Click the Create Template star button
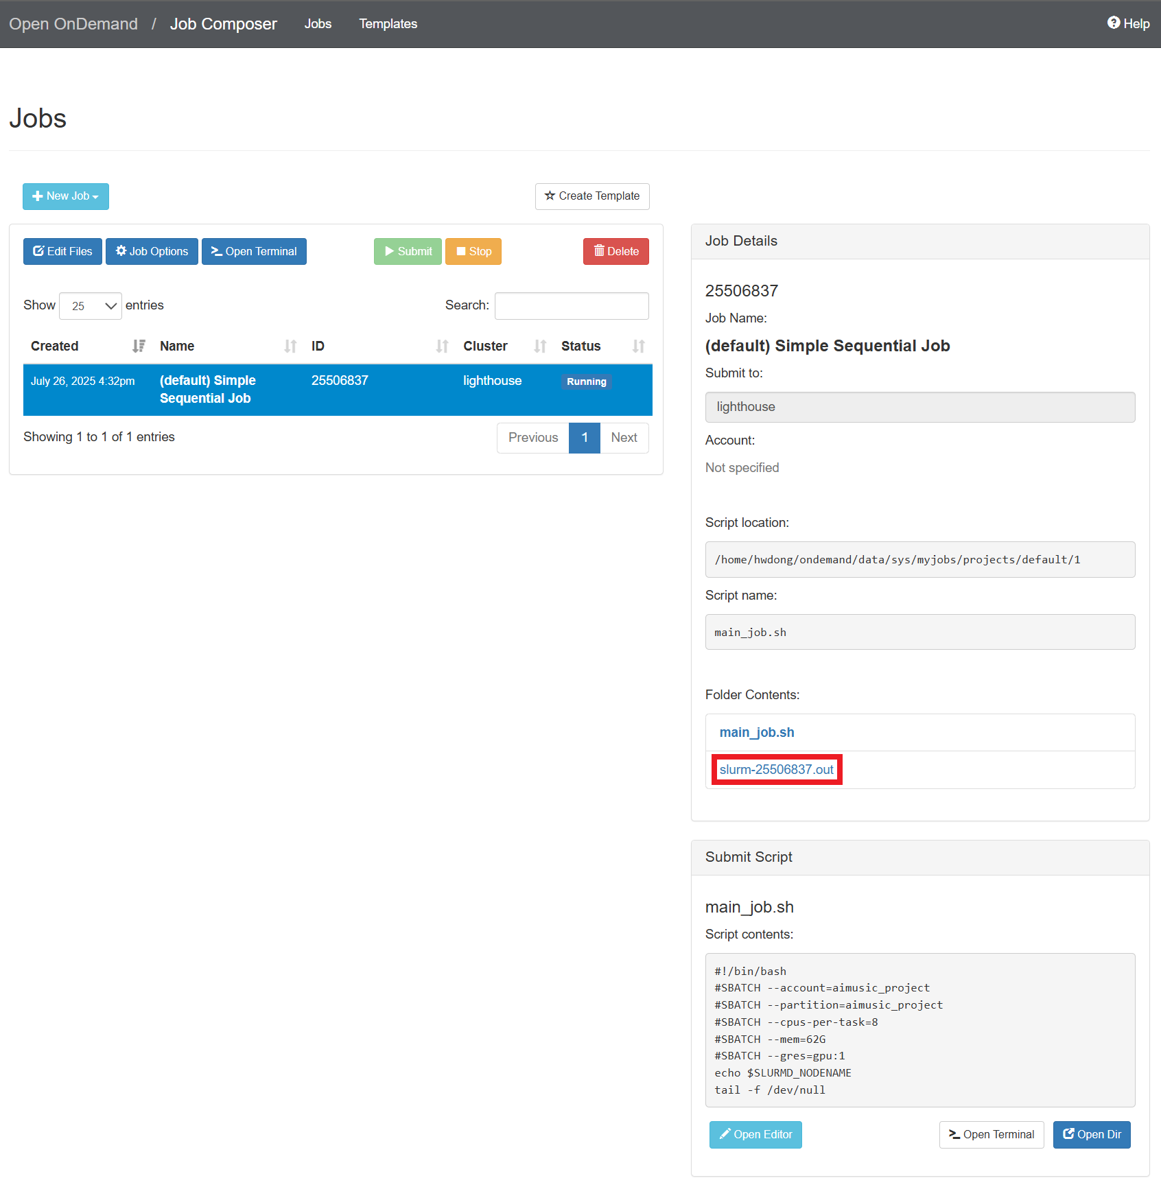Image resolution: width=1161 pixels, height=1187 pixels. click(591, 196)
